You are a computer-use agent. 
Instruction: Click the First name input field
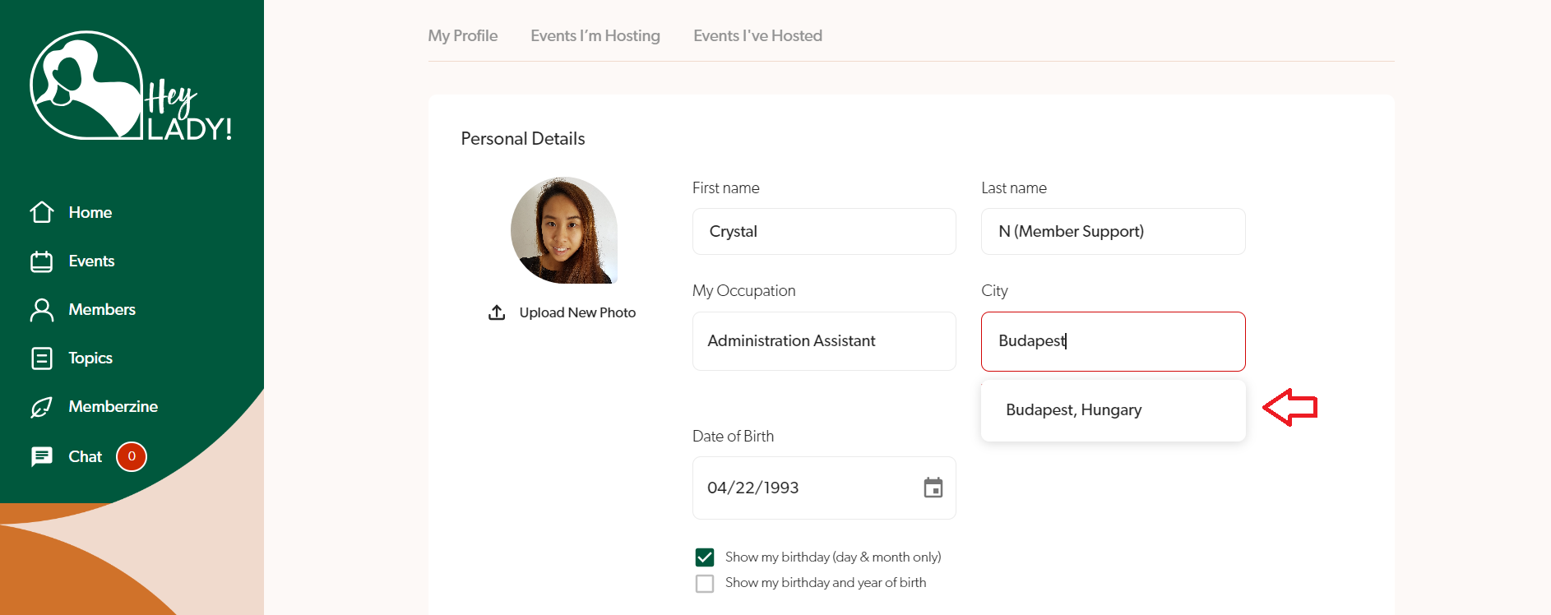824,232
